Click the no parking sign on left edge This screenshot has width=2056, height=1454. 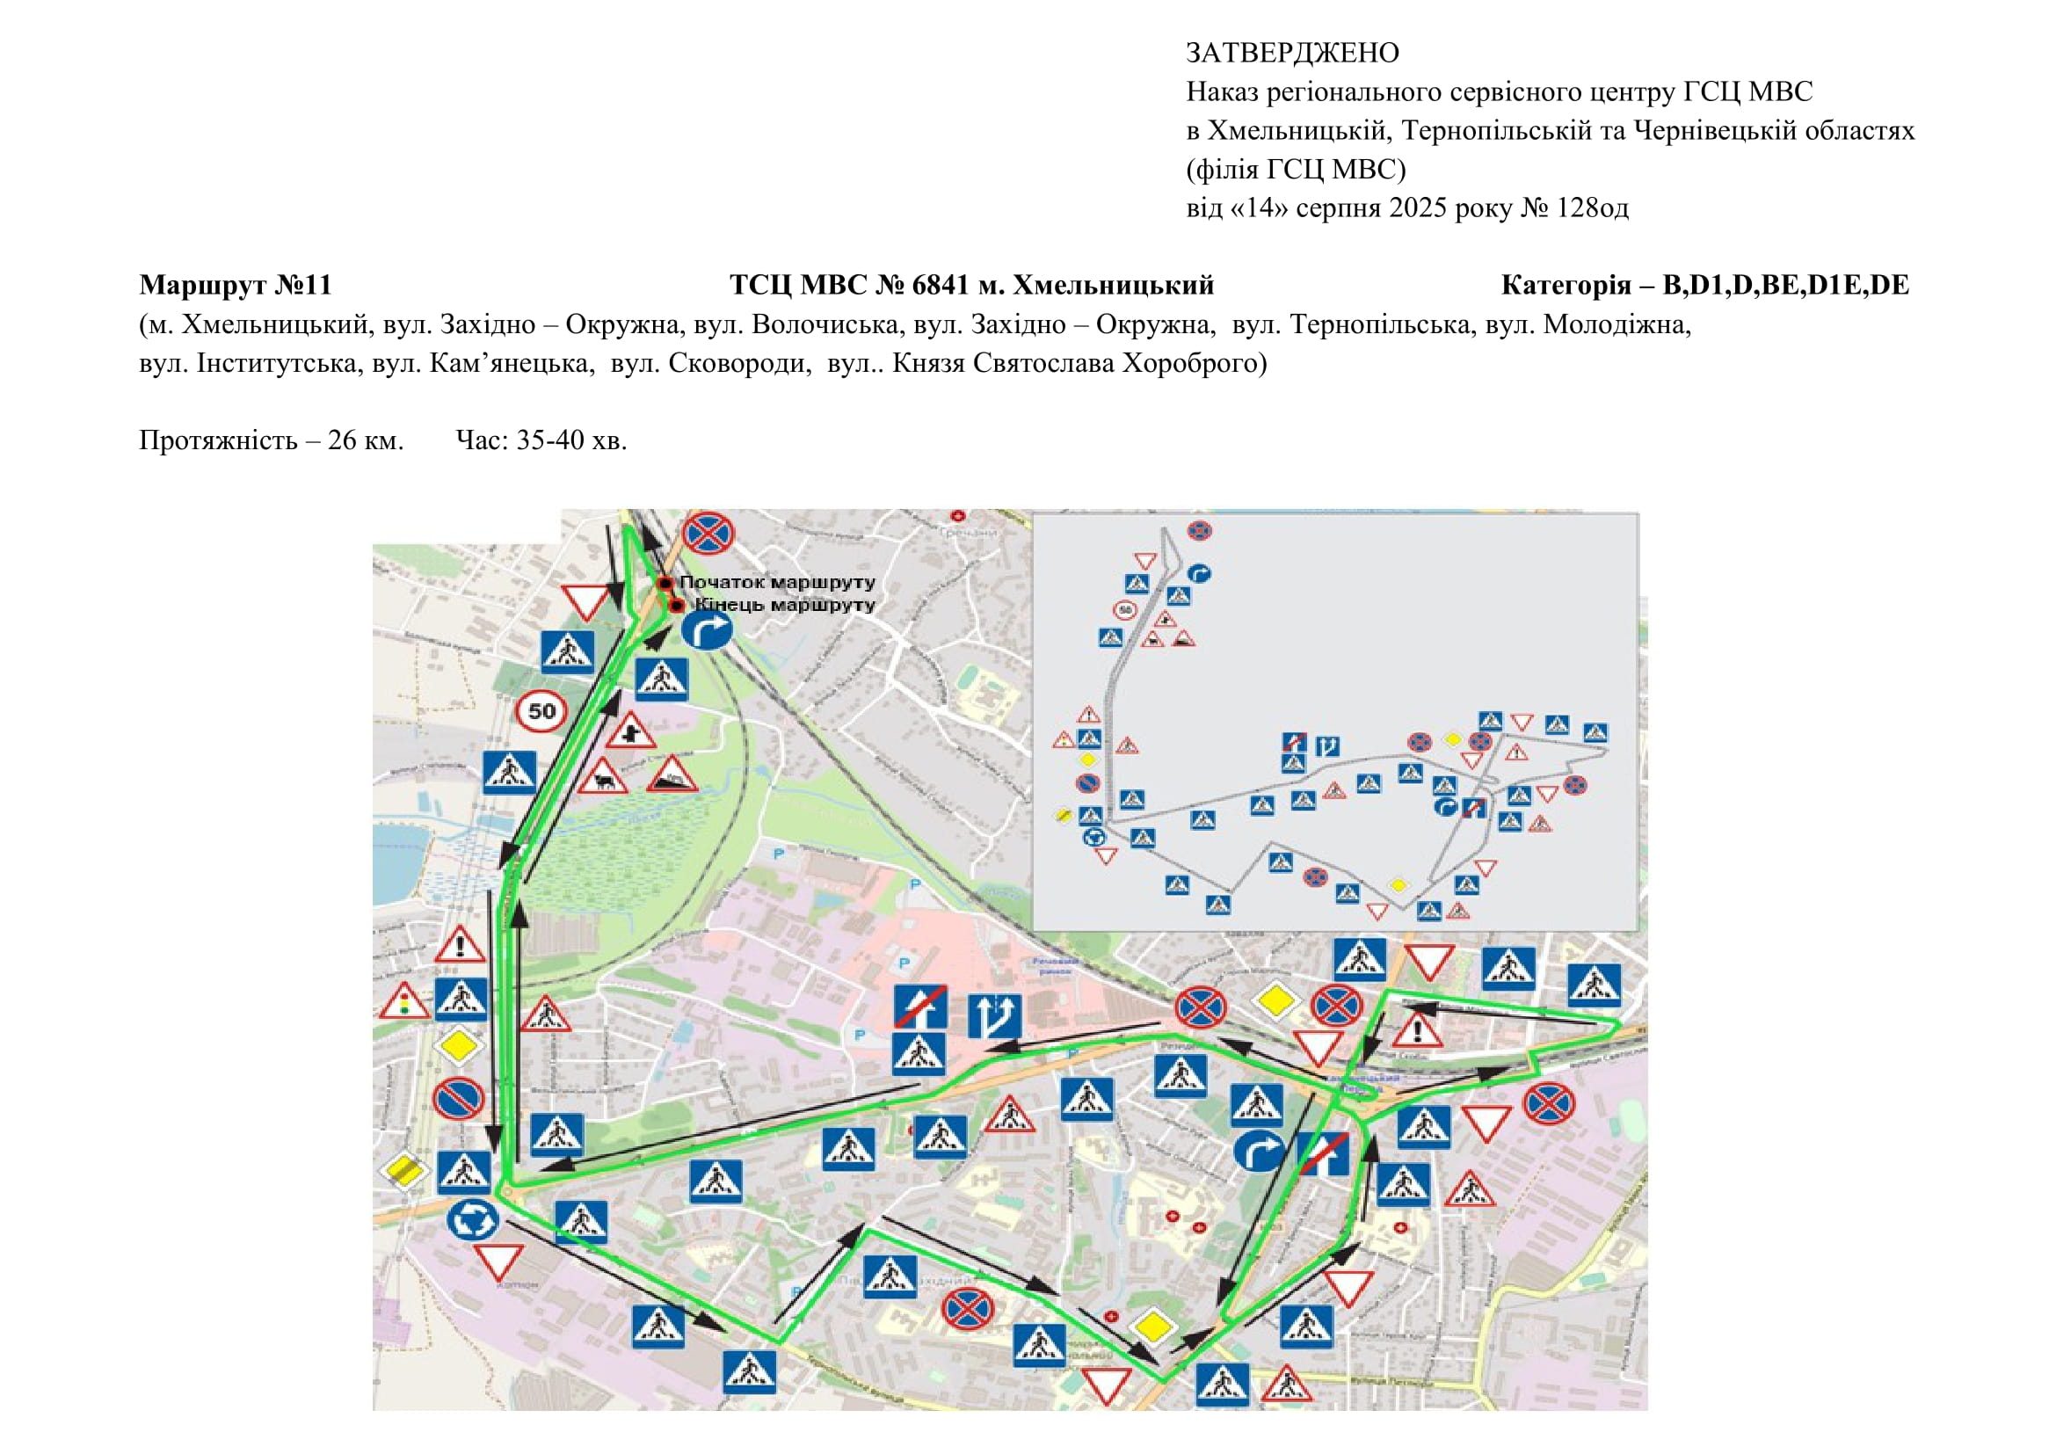[459, 1098]
